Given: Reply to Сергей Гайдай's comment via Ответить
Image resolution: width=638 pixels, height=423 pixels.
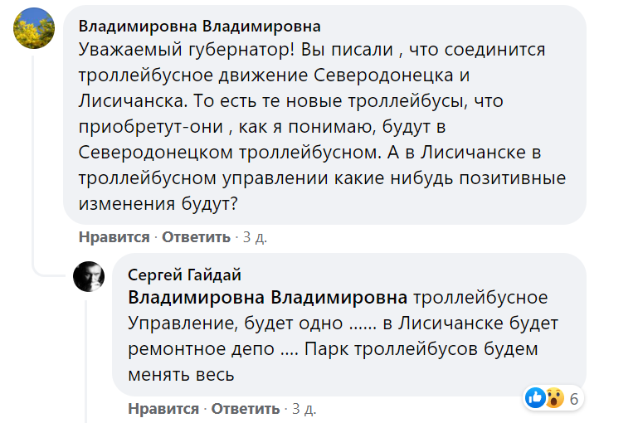Looking at the screenshot, I should [x=246, y=409].
